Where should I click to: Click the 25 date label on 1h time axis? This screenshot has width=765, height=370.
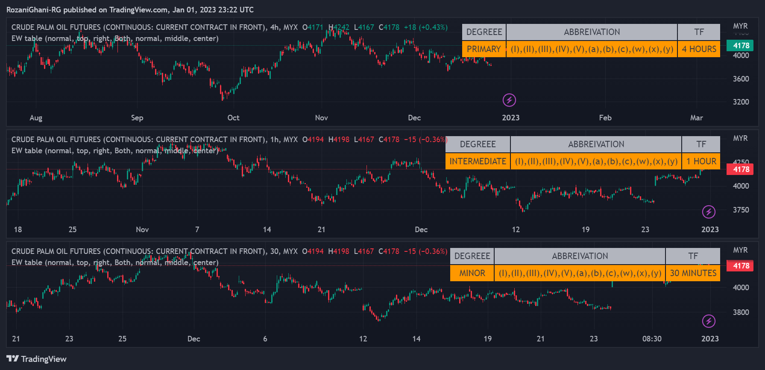tap(73, 230)
